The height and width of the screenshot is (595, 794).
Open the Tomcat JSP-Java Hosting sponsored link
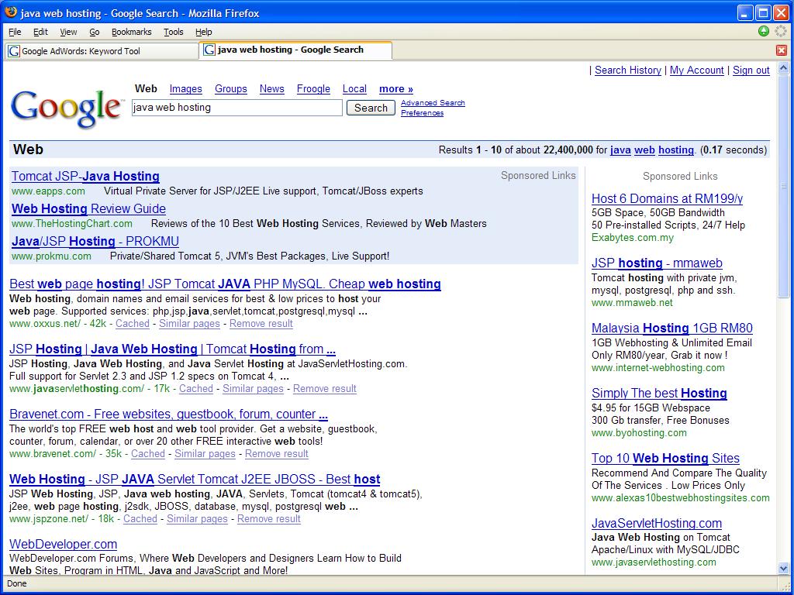tap(85, 176)
